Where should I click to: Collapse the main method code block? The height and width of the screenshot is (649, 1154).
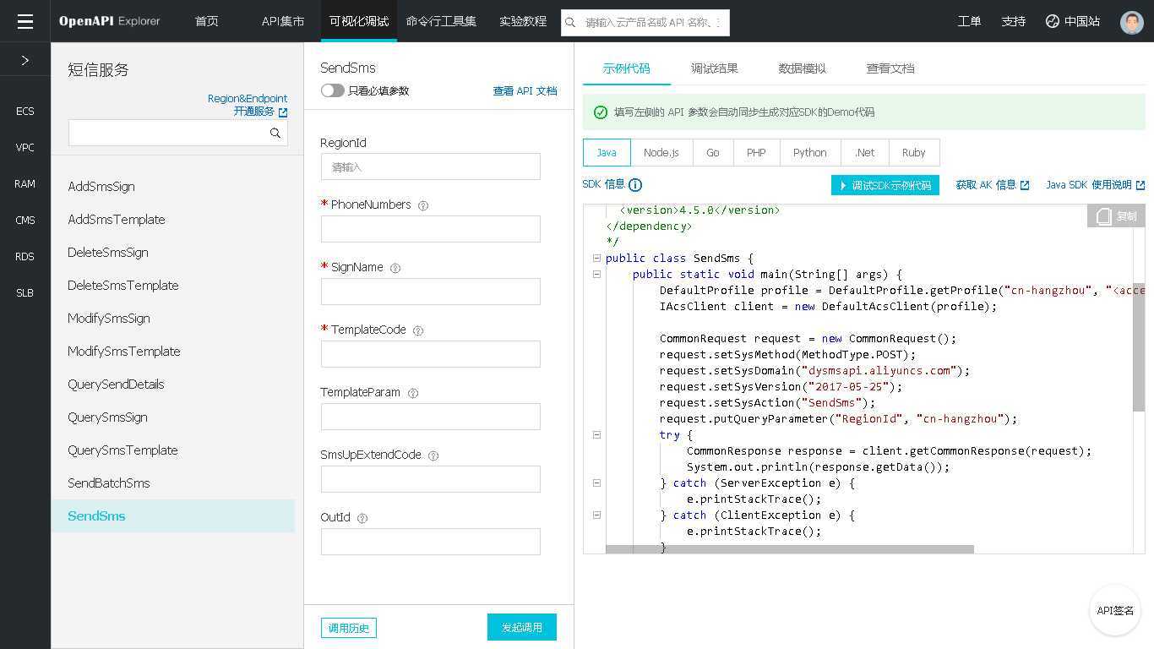596,274
